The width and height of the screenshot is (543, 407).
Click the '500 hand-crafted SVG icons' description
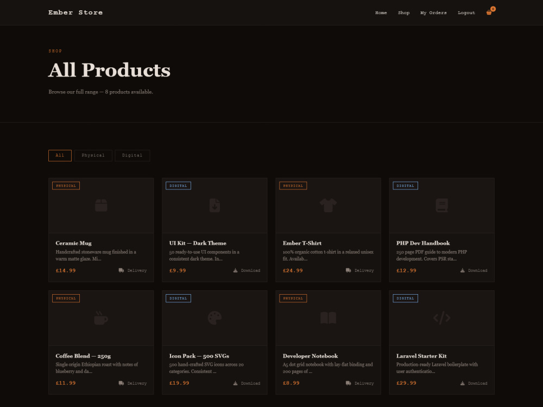click(x=206, y=368)
